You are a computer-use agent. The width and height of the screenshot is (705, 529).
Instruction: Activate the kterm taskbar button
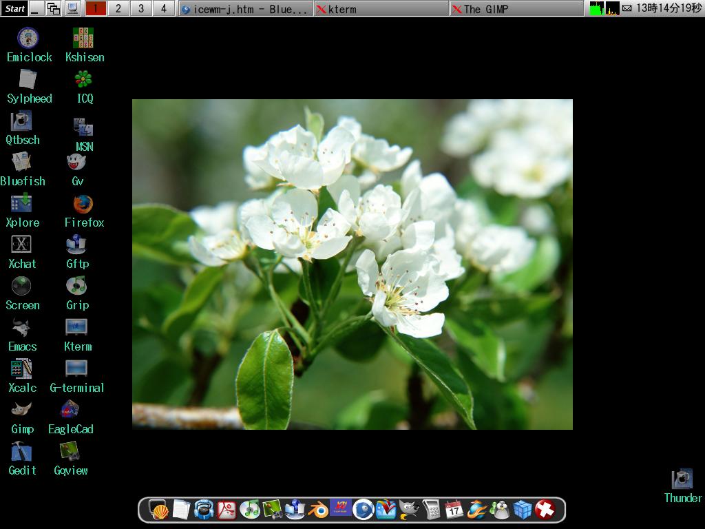coord(381,9)
